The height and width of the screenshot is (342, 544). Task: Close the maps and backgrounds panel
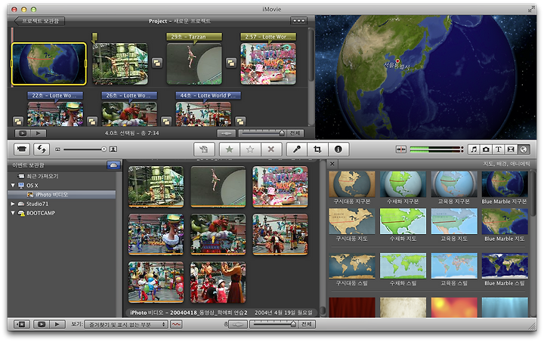[332, 164]
